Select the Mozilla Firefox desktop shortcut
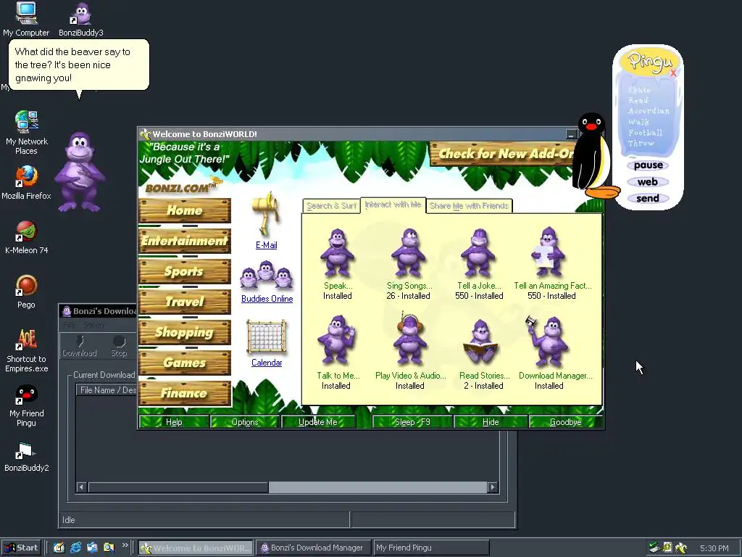This screenshot has height=557, width=742. (x=27, y=183)
